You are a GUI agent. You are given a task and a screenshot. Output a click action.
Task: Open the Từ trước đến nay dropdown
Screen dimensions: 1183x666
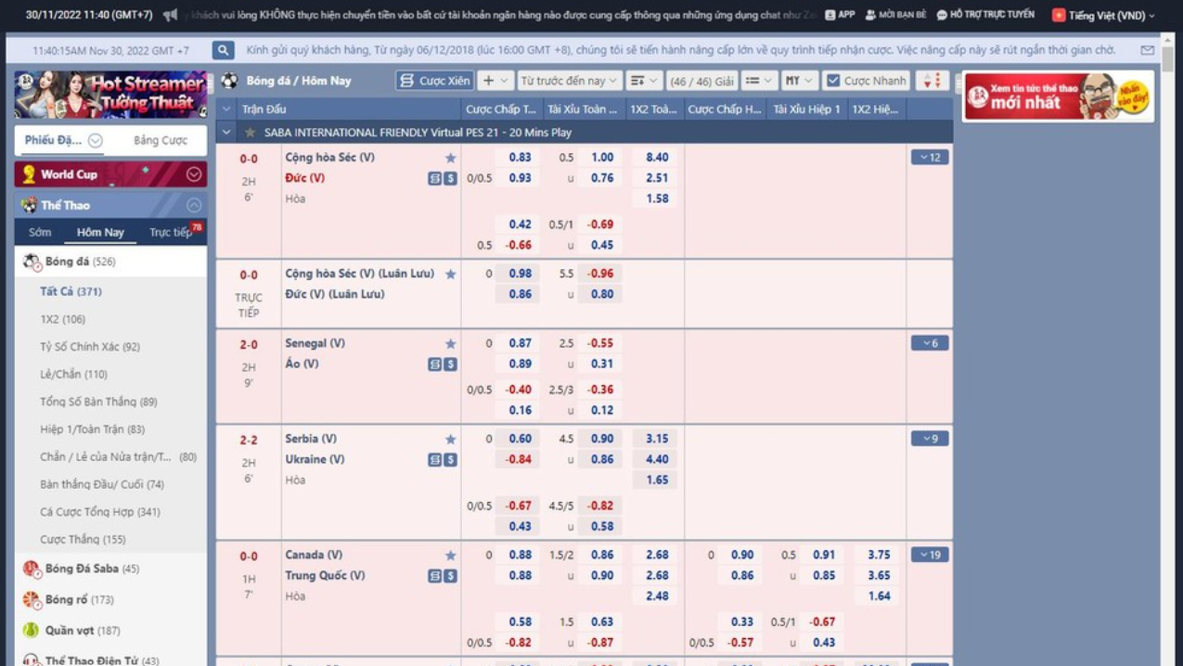pos(569,81)
